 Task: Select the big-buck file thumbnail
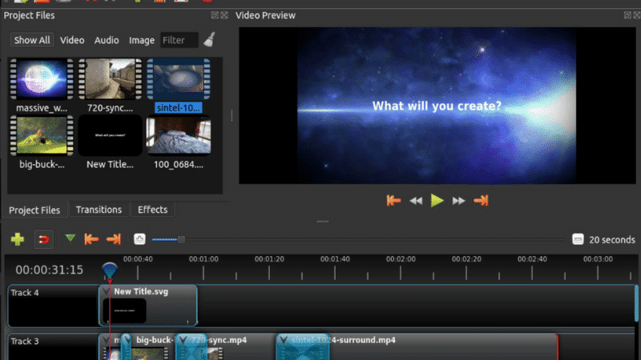tap(42, 135)
